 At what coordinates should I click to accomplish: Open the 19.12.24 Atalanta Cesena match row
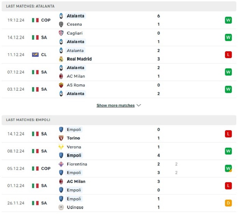119,20
